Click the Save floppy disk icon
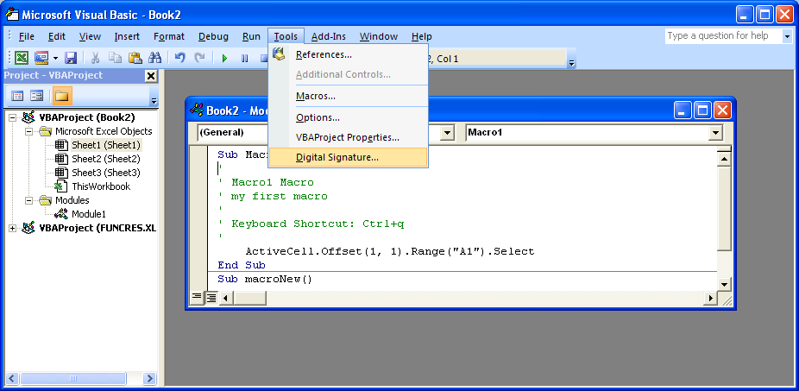 click(x=70, y=58)
